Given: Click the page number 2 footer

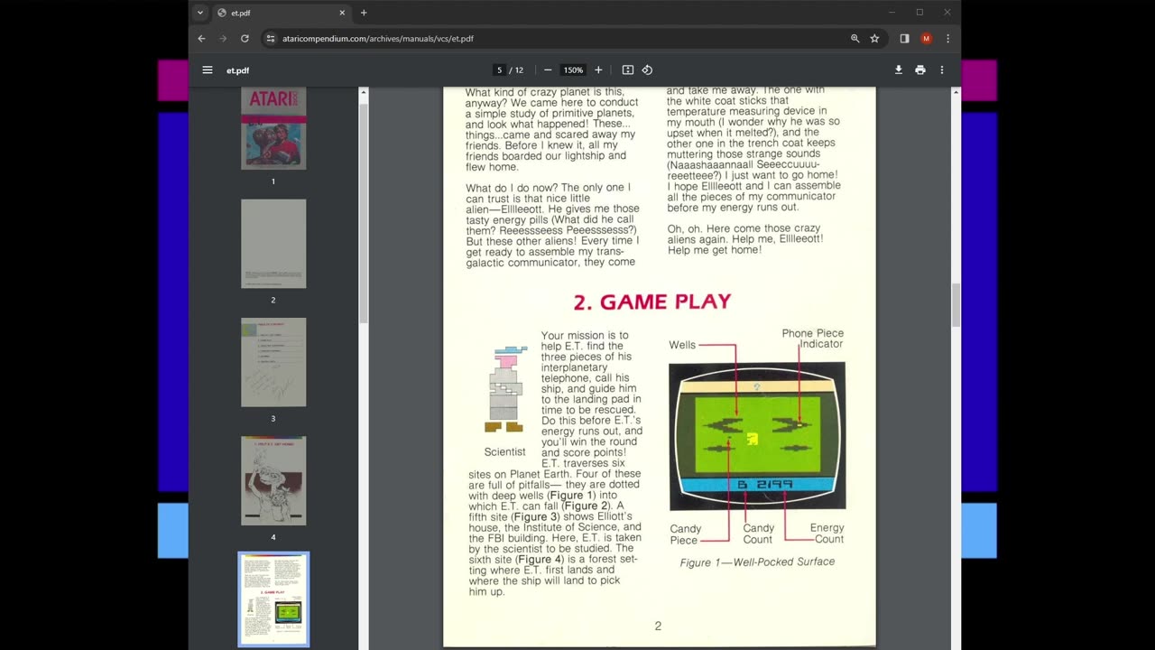Looking at the screenshot, I should click(x=658, y=626).
